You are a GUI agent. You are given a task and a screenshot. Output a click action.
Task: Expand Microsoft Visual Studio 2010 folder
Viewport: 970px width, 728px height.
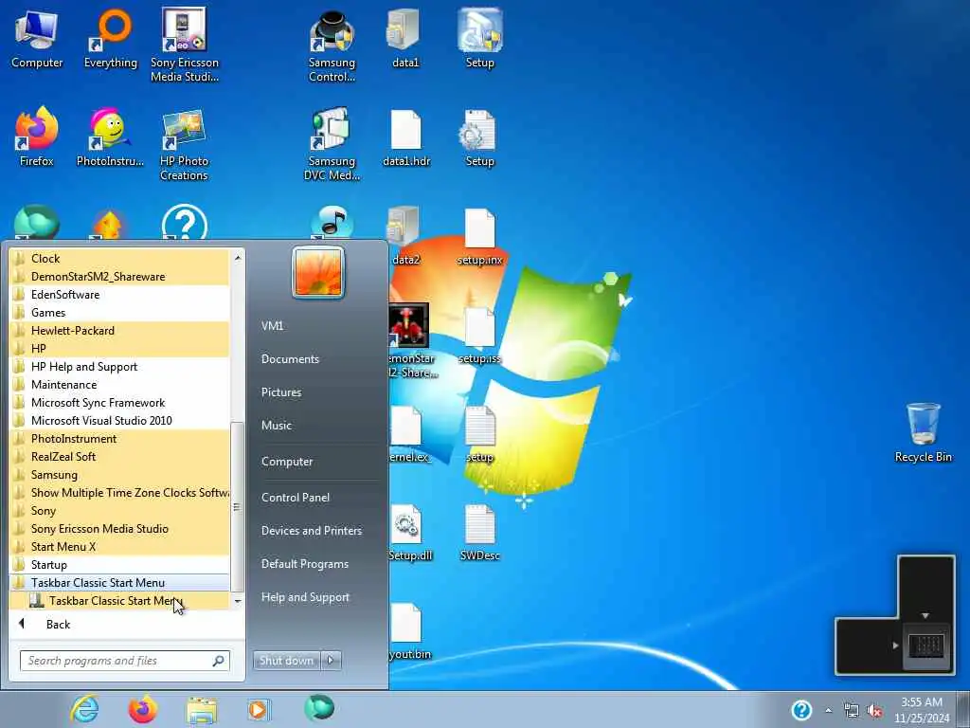(119, 420)
